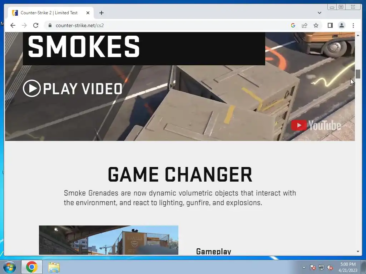This screenshot has height=274, width=366.
Task: Open Chrome side panel
Action: coord(330,25)
